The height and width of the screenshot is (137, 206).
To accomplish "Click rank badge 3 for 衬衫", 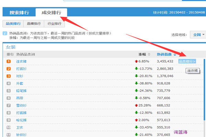I will tap(9, 76).
